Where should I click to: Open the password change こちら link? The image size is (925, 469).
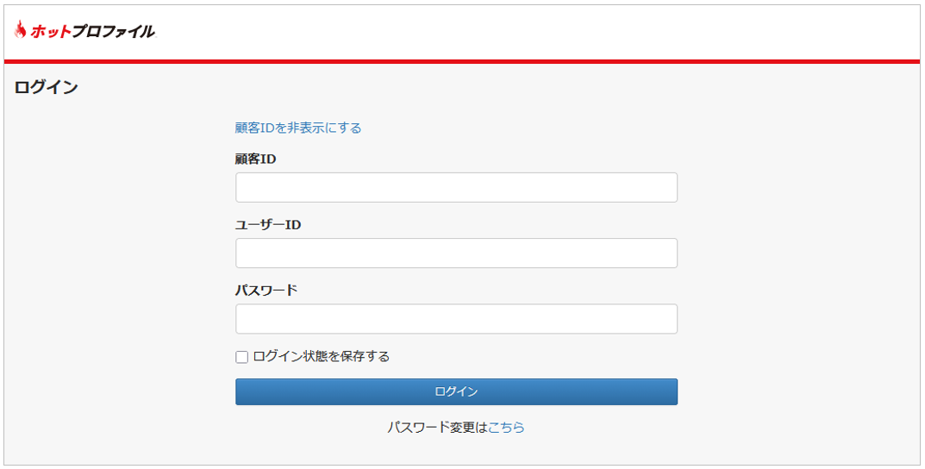click(x=506, y=427)
